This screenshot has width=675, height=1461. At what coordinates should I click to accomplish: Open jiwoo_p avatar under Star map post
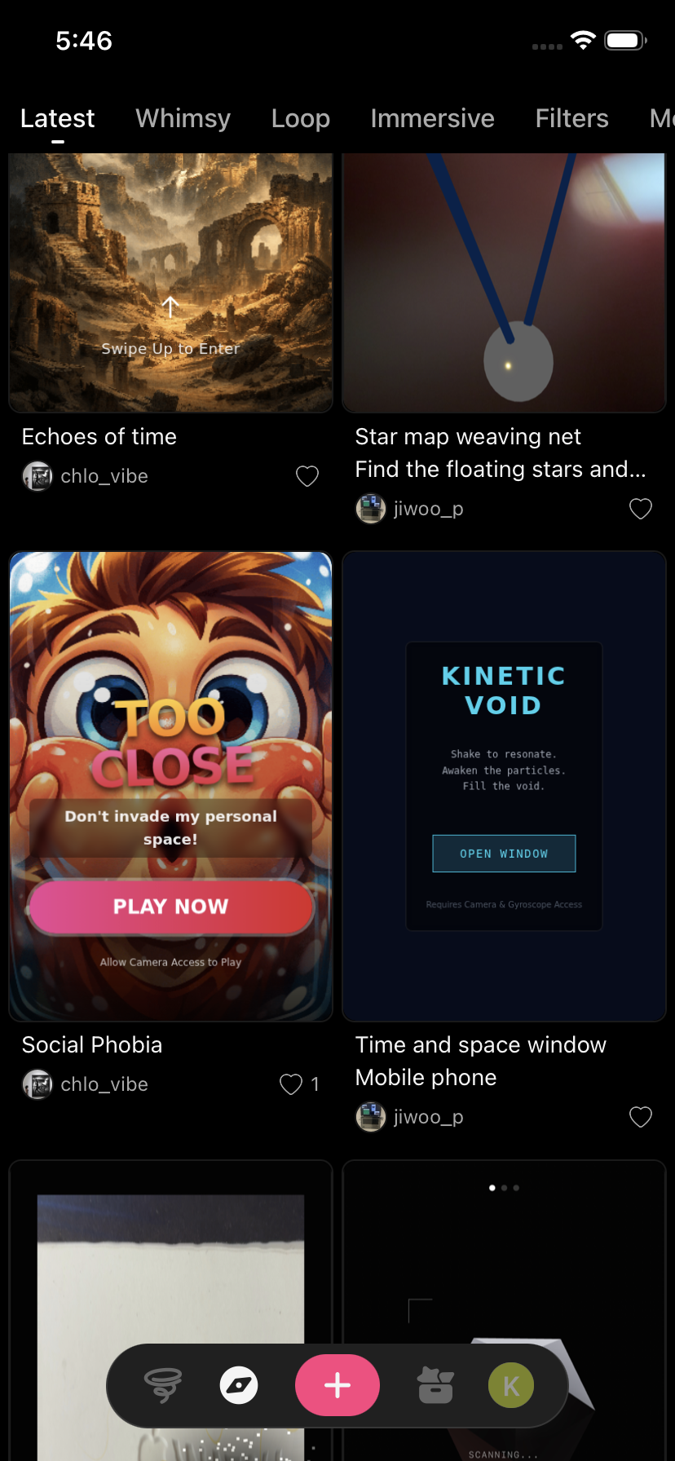(371, 509)
